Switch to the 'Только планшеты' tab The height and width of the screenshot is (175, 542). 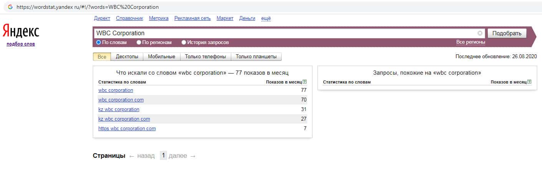click(x=256, y=57)
